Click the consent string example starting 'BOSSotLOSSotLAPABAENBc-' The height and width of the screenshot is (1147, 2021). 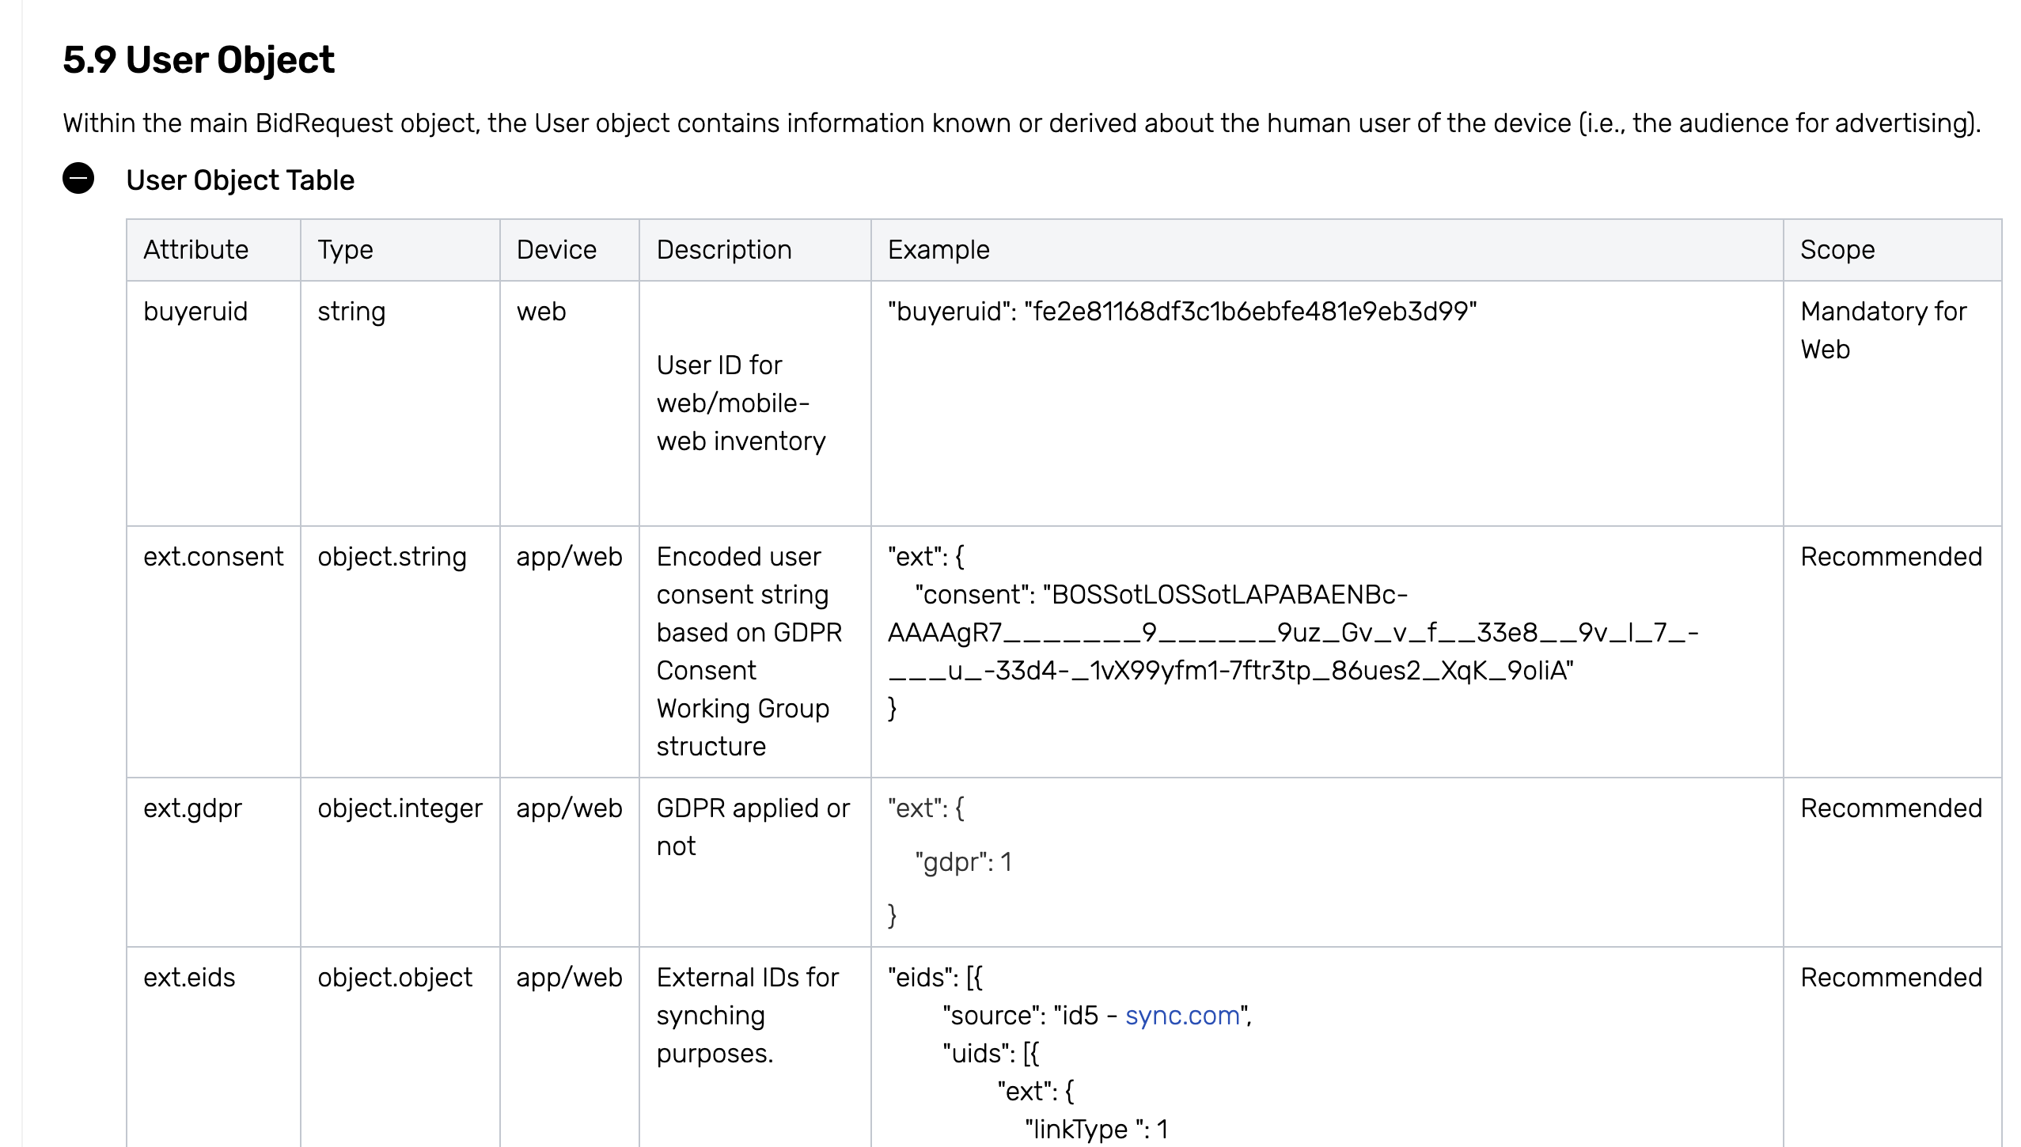click(1293, 633)
